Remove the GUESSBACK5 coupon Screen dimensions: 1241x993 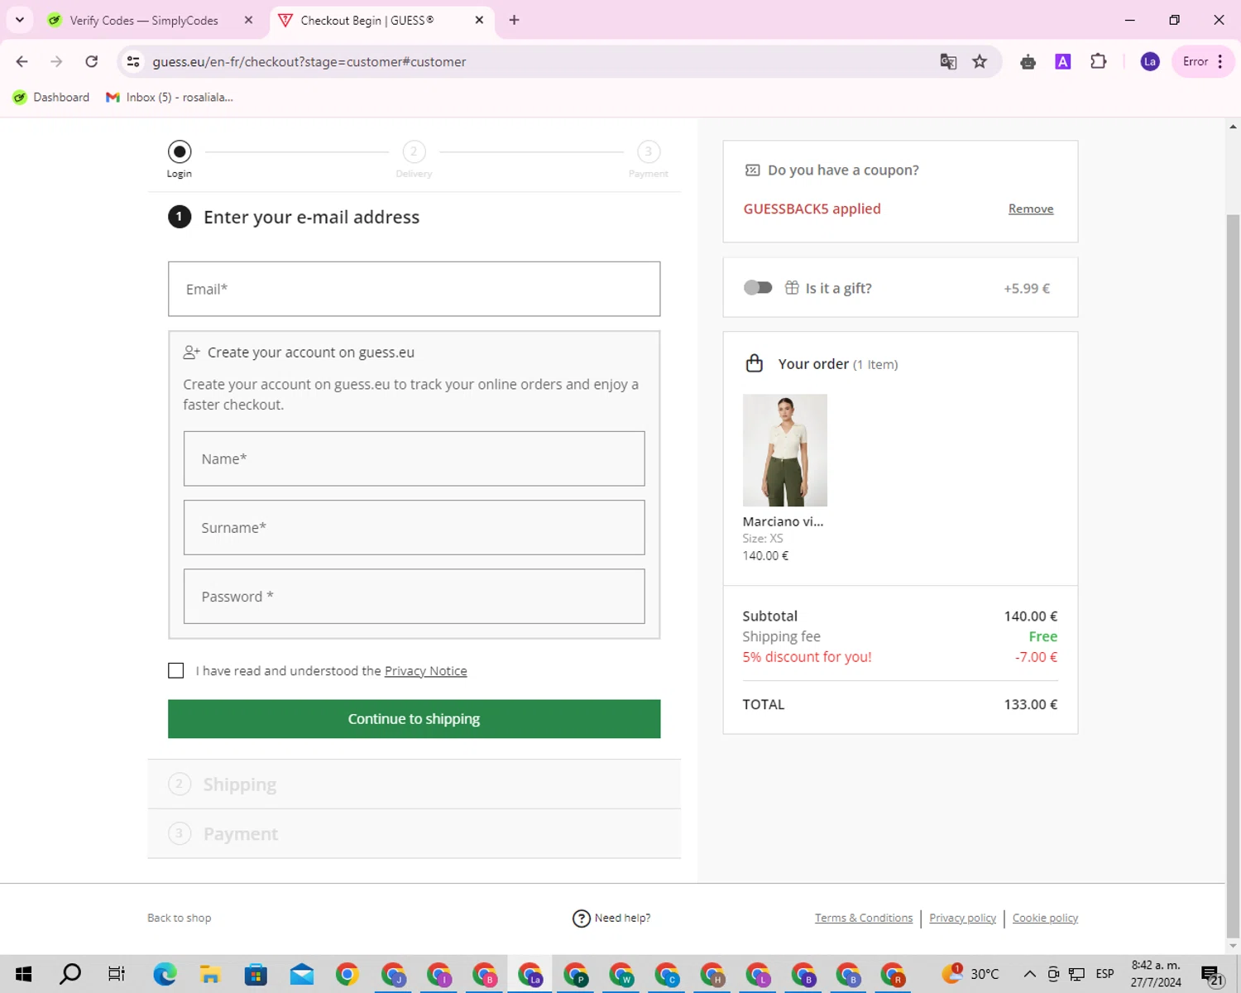click(x=1031, y=209)
